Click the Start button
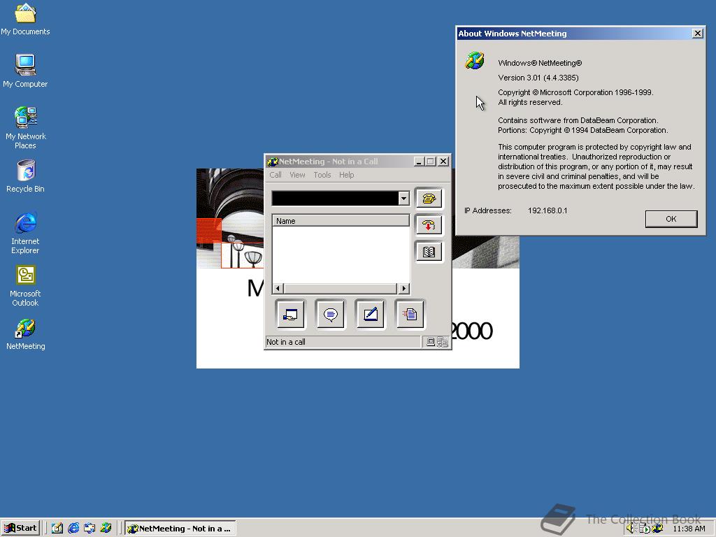This screenshot has height=537, width=716. pos(20,529)
